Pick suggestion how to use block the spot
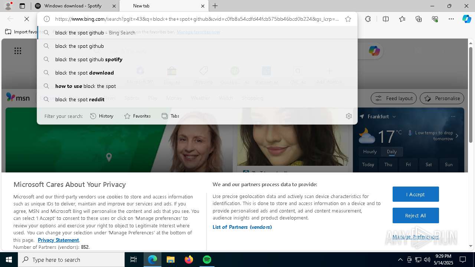Screen dimensions: 475x267 (197, 86)
